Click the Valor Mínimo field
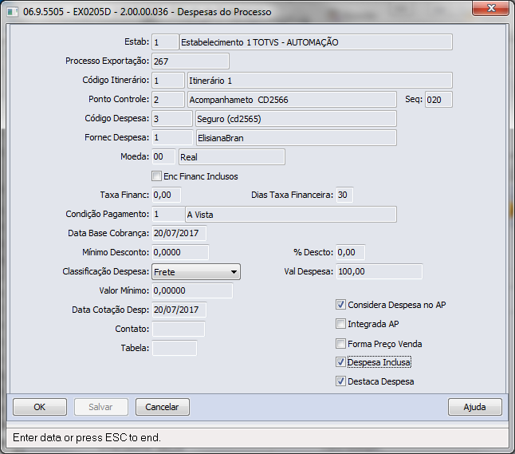 [x=192, y=290]
